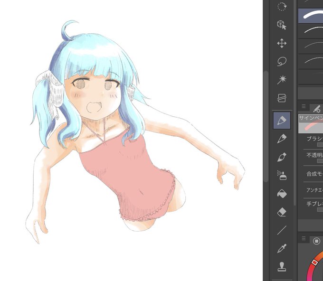Click the アンチエイリアス setting

pos(314,190)
